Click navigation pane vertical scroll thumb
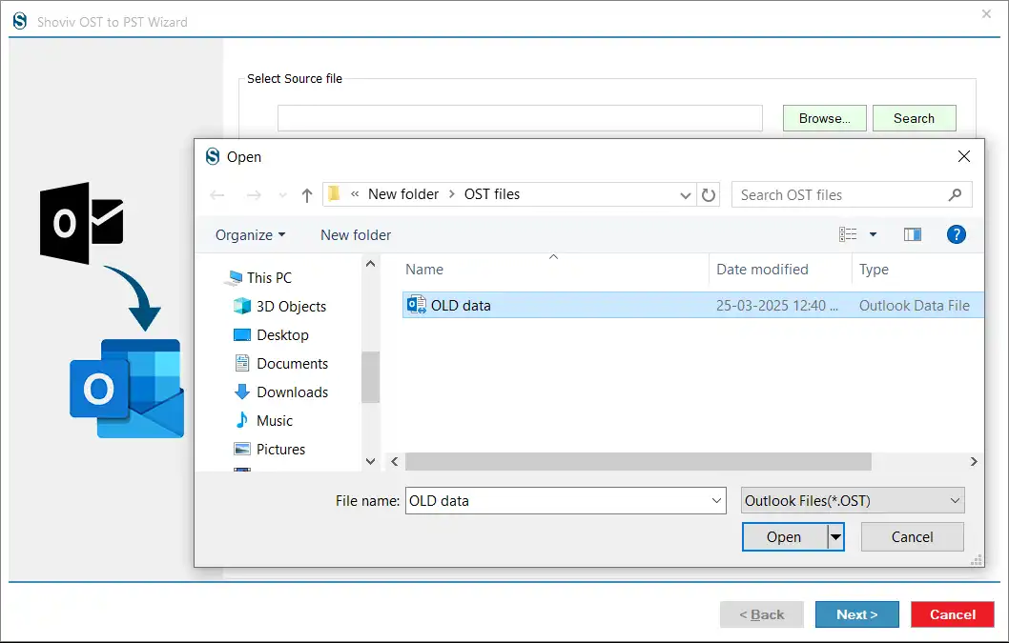 click(370, 377)
